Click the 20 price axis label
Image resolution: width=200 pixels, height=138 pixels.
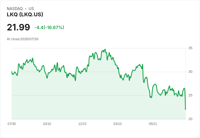pos(190,119)
